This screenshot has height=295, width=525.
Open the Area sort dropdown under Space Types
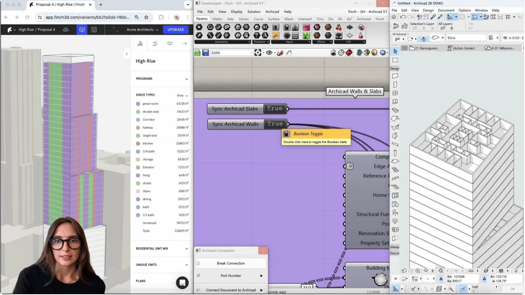point(182,95)
